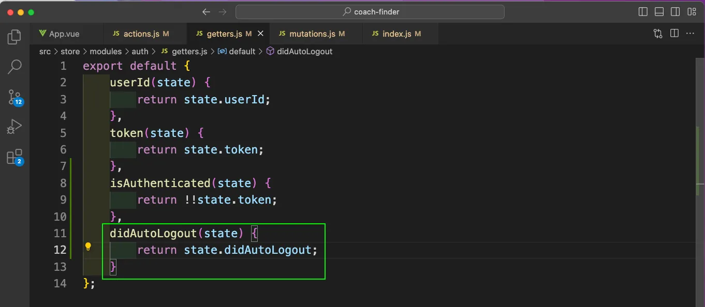Viewport: 705px width, 307px height.
Task: Toggle the bottom panel layout icon
Action: coord(659,12)
